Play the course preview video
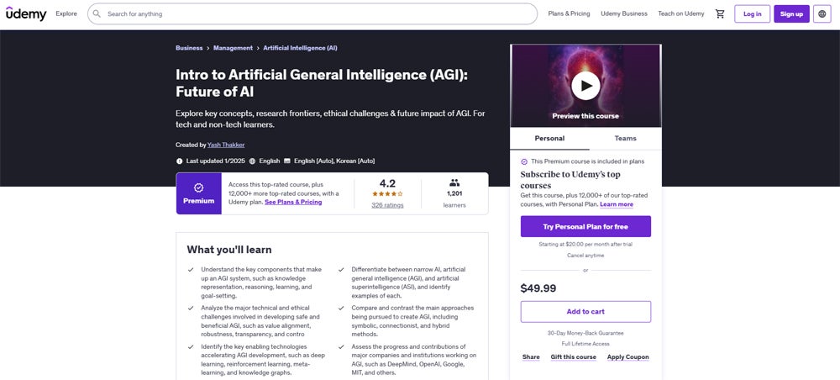The height and width of the screenshot is (380, 840). click(x=585, y=86)
